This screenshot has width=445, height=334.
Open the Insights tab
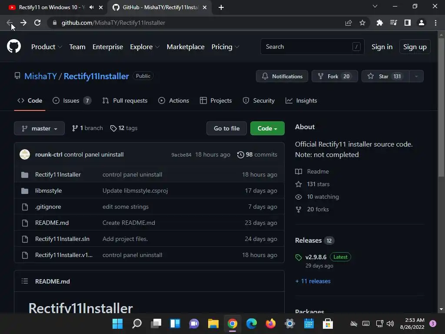[301, 100]
